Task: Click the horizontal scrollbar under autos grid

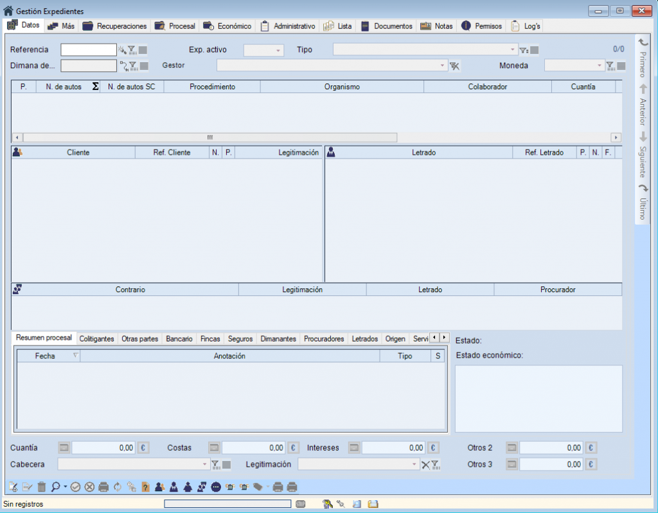Action: [209, 137]
